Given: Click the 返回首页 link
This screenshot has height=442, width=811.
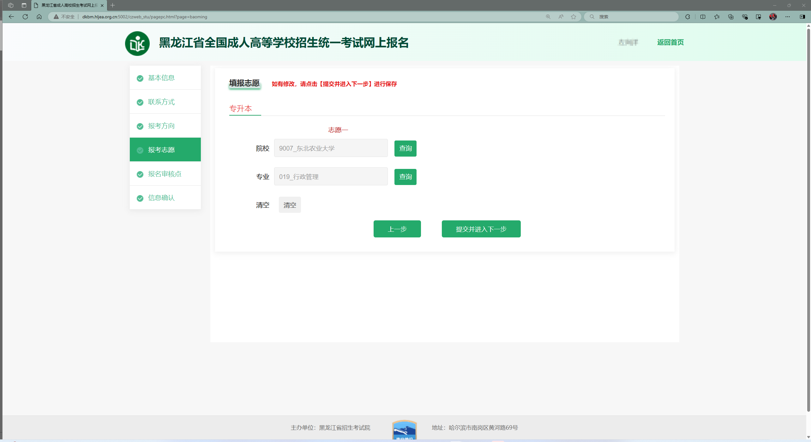Looking at the screenshot, I should (x=670, y=42).
